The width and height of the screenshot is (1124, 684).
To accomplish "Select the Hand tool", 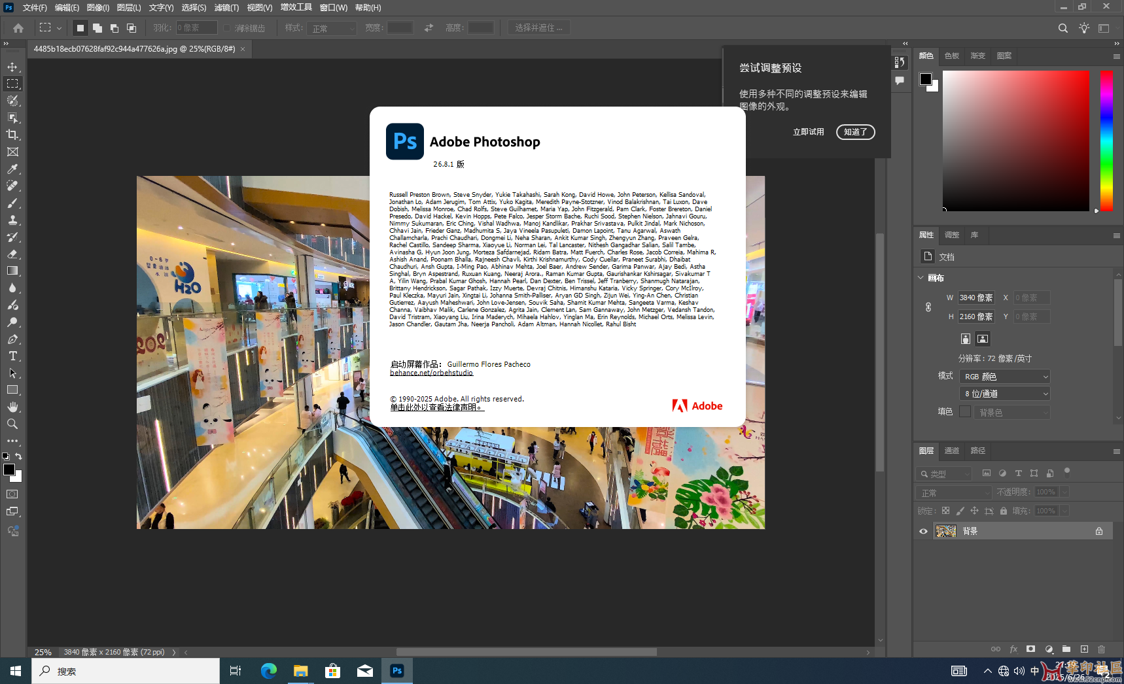I will click(12, 407).
